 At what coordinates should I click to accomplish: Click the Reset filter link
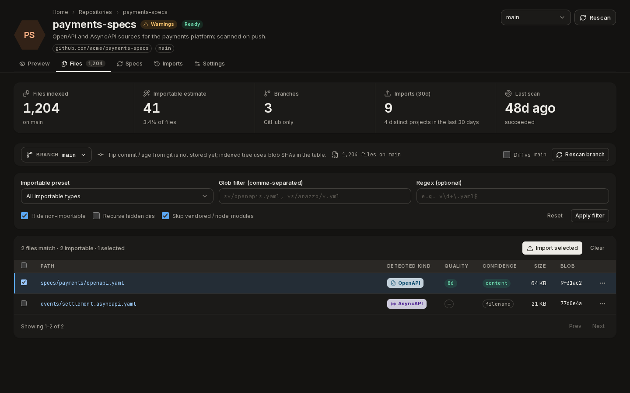tap(555, 216)
